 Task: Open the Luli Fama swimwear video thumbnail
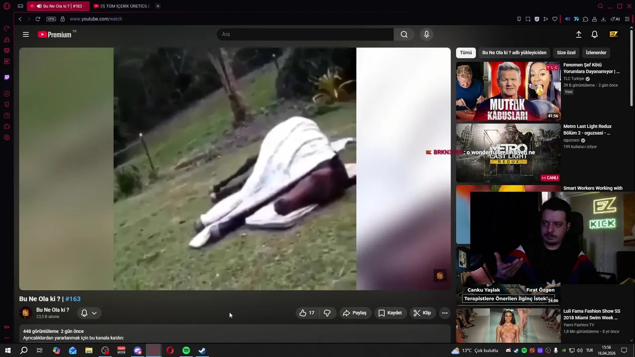(508, 325)
